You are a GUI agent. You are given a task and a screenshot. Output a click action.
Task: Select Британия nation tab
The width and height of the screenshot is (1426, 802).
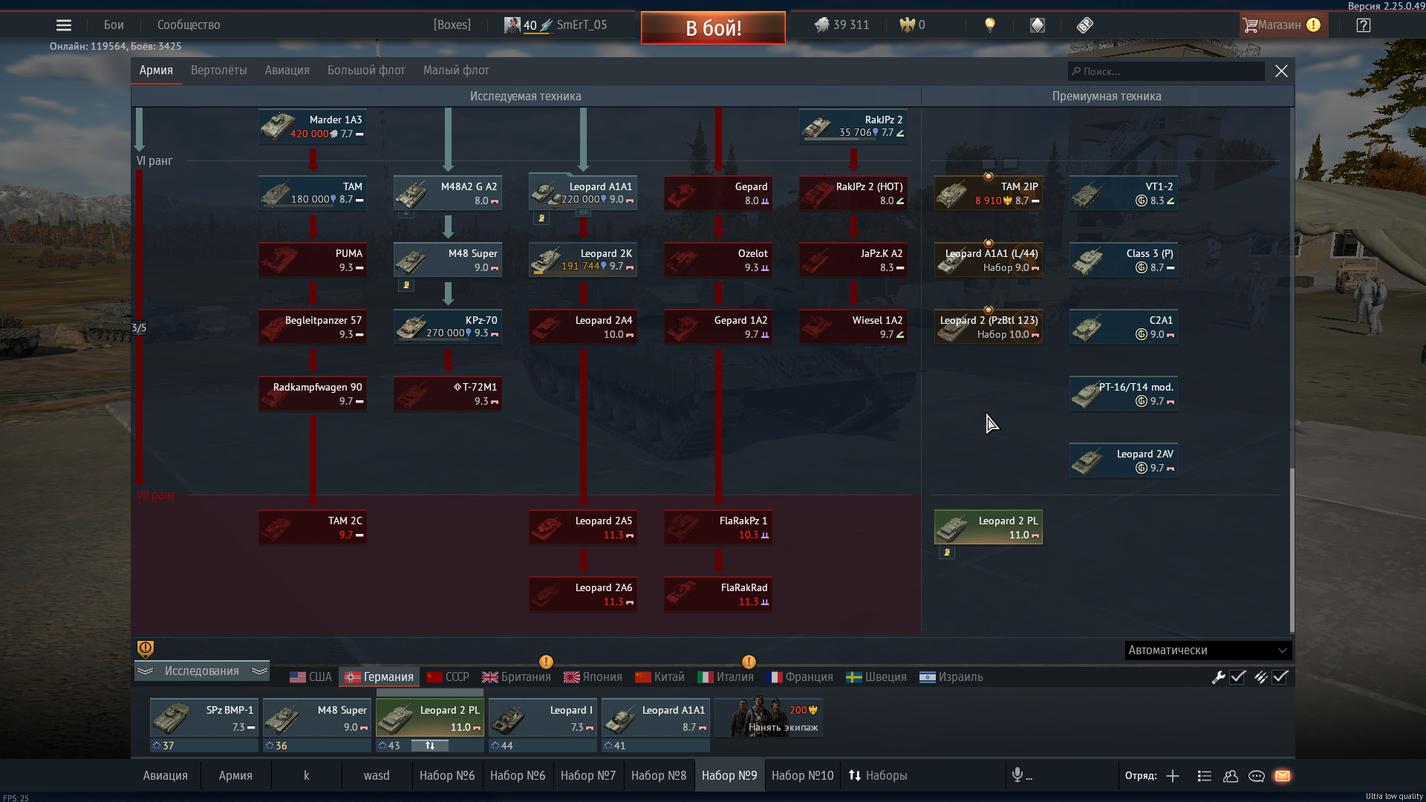(517, 677)
